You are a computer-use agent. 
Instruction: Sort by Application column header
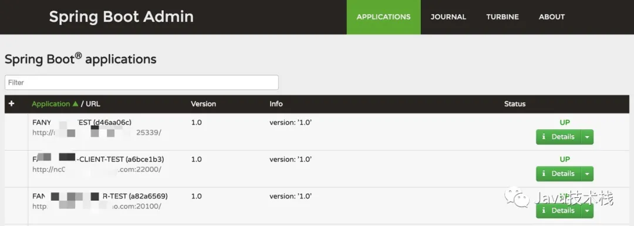51,104
